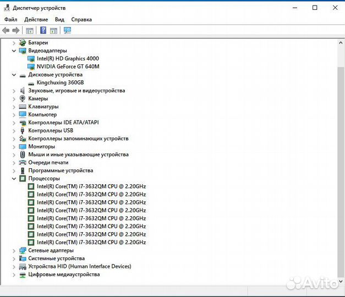Click the Контроллеры запоминающих устройств icon
Image resolution: width=345 pixels, height=297 pixels.
tap(23, 139)
